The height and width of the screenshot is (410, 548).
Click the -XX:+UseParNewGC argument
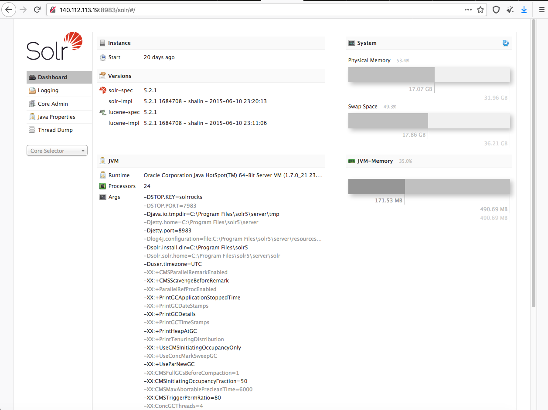click(169, 364)
